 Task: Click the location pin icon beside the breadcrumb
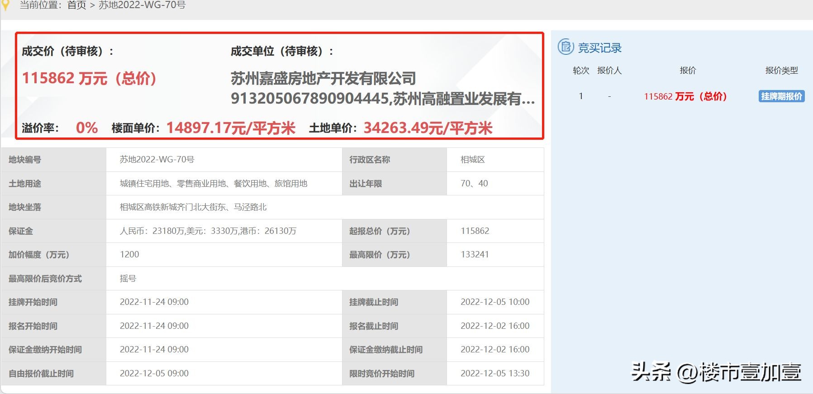click(x=5, y=5)
